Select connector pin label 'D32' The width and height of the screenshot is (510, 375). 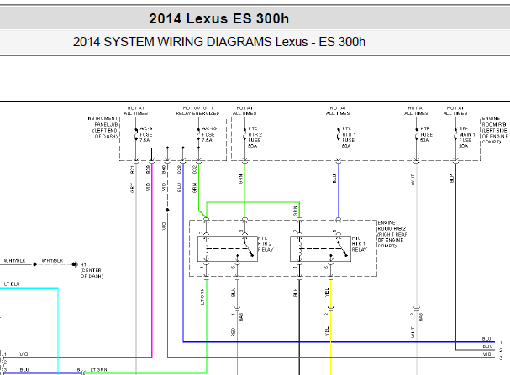(195, 169)
